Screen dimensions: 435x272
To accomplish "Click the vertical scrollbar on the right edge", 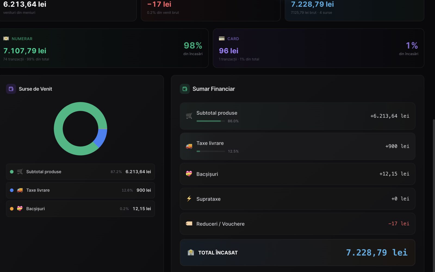I will tap(434, 195).
